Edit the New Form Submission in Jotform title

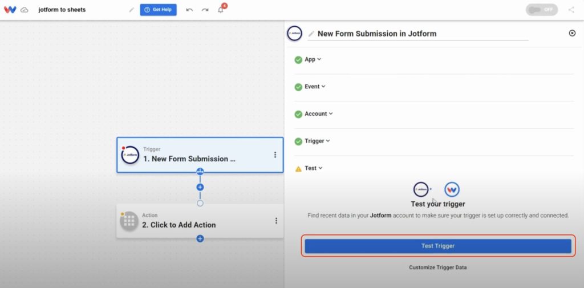click(377, 34)
